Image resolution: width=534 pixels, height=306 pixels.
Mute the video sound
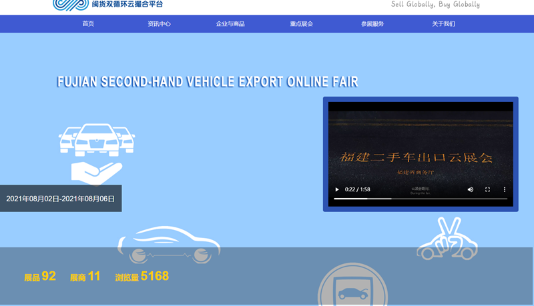470,189
